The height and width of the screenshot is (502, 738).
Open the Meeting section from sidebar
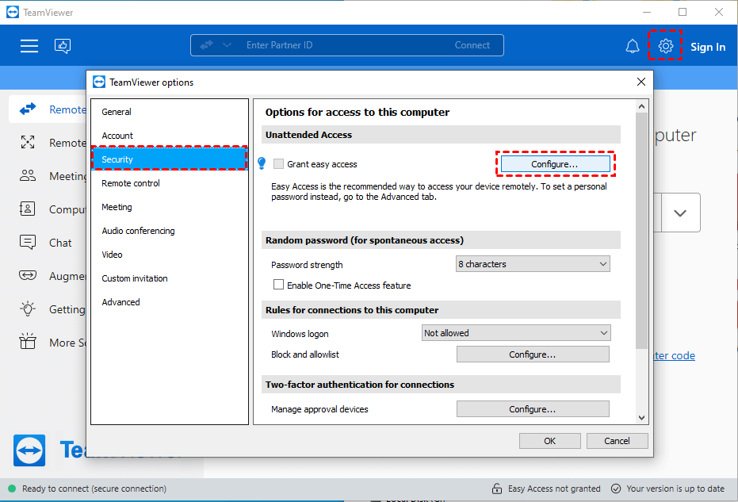coord(27,175)
